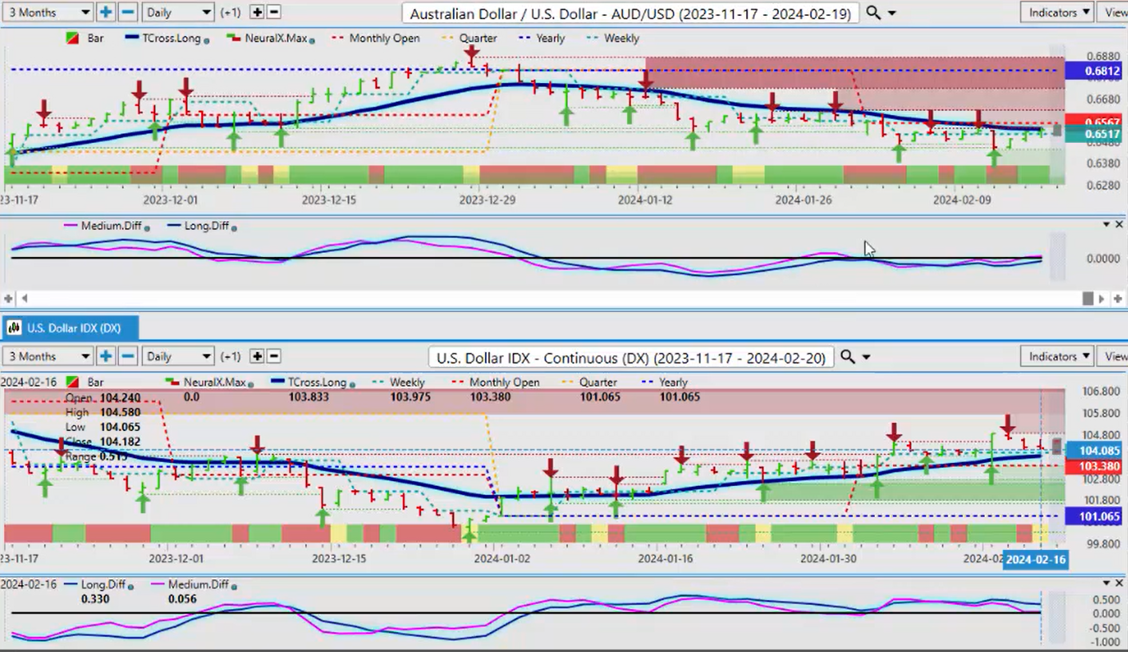The width and height of the screenshot is (1128, 652).
Task: Select the 2024-02-16 date marker on the Dollar IDX axis
Action: pyautogui.click(x=1035, y=559)
